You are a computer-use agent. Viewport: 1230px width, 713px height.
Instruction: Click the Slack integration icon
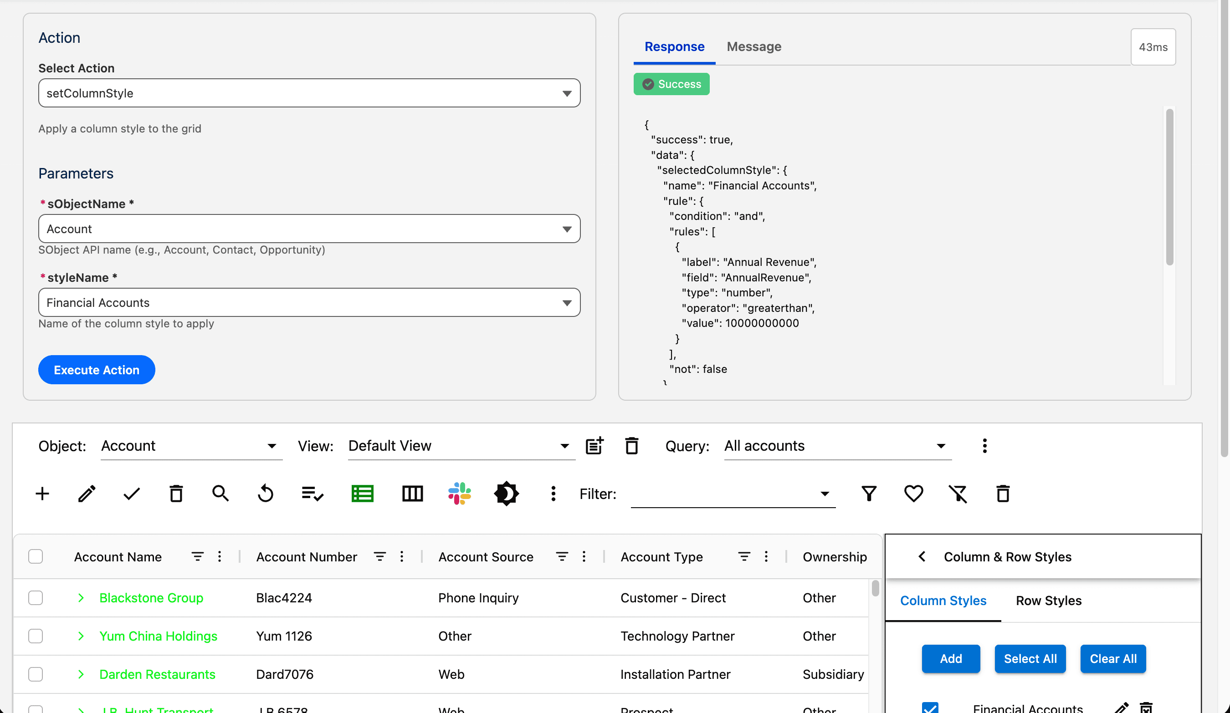[459, 494]
